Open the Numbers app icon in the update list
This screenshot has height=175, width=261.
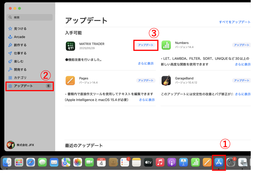(x=166, y=45)
